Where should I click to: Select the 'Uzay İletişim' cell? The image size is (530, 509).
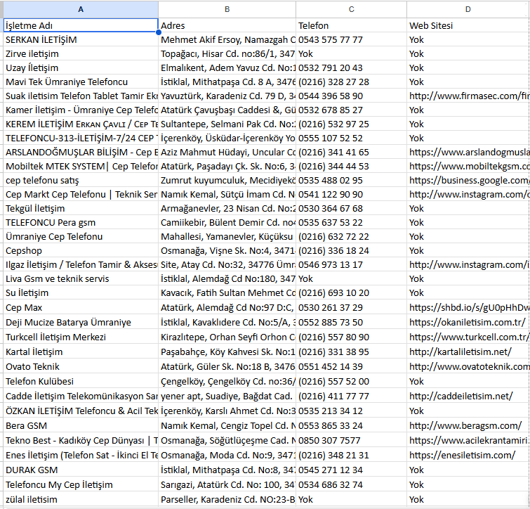81,67
